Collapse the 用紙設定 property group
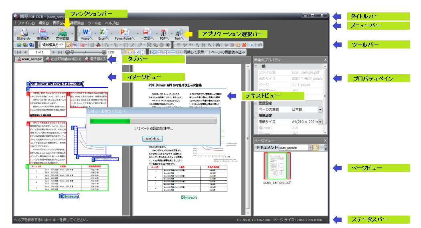This screenshot has height=228, width=421. point(256,116)
